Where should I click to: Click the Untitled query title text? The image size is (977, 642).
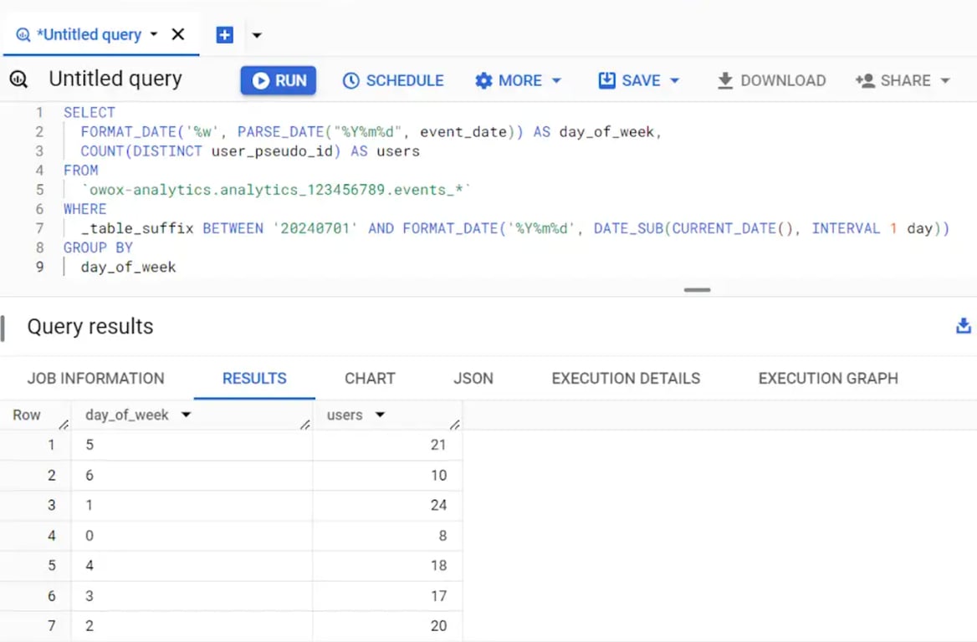pyautogui.click(x=115, y=79)
